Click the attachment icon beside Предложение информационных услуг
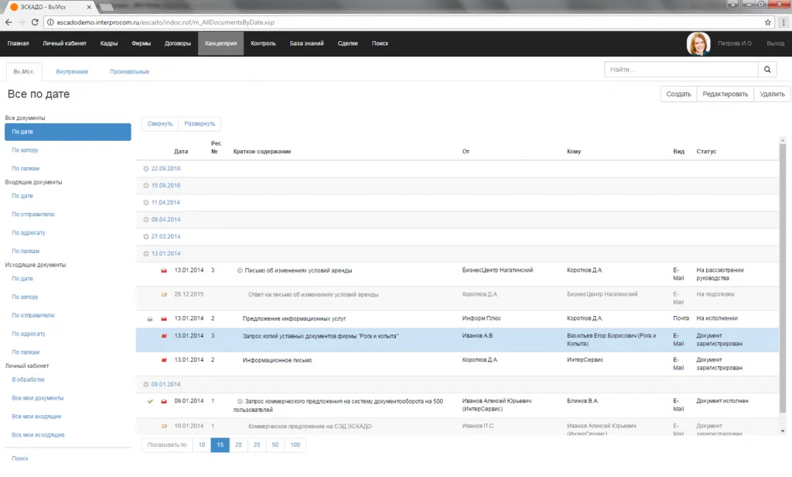 click(150, 319)
